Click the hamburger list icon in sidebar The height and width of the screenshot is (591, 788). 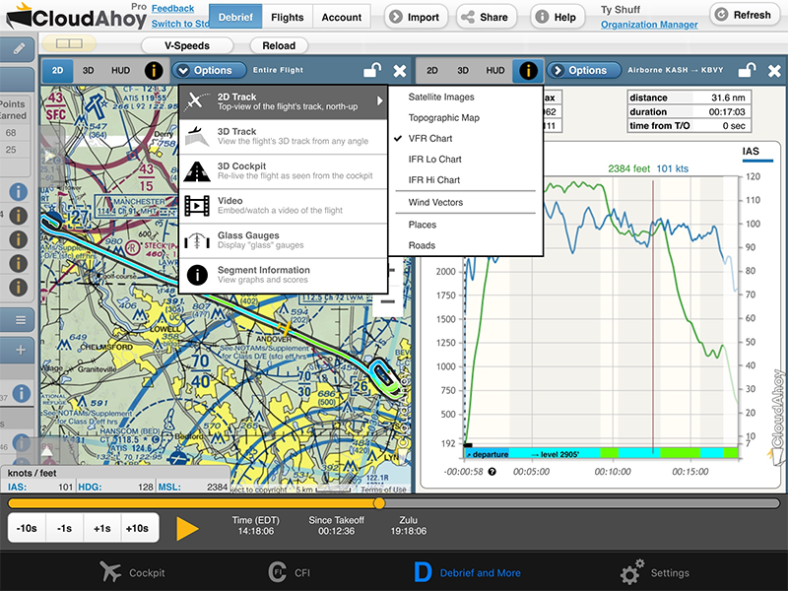click(x=19, y=319)
